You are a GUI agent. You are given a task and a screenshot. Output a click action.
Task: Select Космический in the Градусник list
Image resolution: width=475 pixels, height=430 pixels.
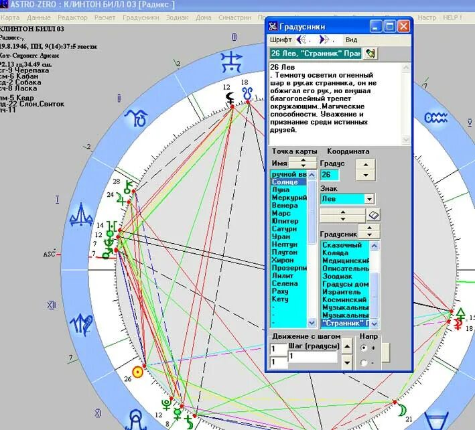click(x=345, y=300)
